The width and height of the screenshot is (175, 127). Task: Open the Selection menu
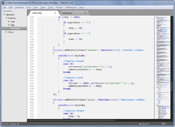click(19, 7)
